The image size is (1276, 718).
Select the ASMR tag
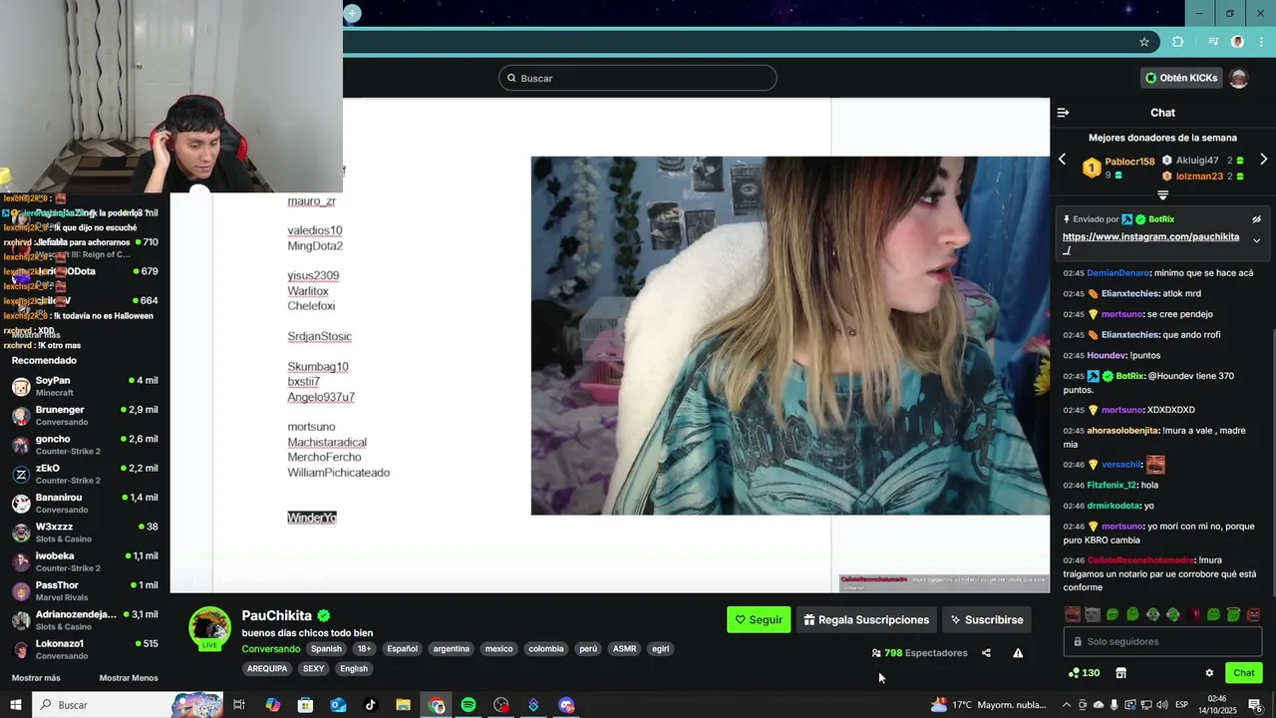624,648
